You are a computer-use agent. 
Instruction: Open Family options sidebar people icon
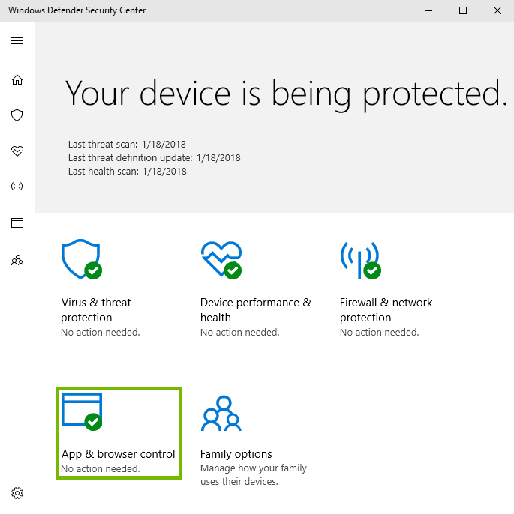click(17, 260)
